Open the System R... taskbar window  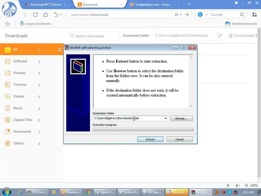[129, 192]
